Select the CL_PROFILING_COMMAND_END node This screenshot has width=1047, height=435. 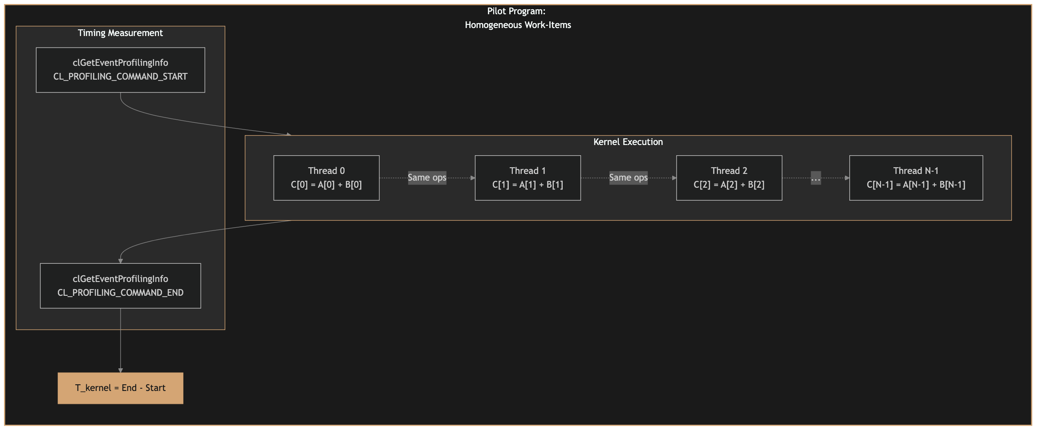(120, 286)
